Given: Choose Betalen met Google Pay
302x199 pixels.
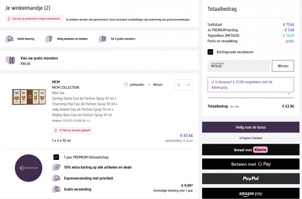Looking at the screenshot, I should 250,164.
